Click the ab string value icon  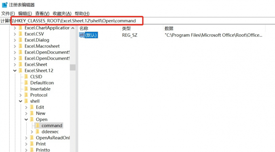point(82,35)
